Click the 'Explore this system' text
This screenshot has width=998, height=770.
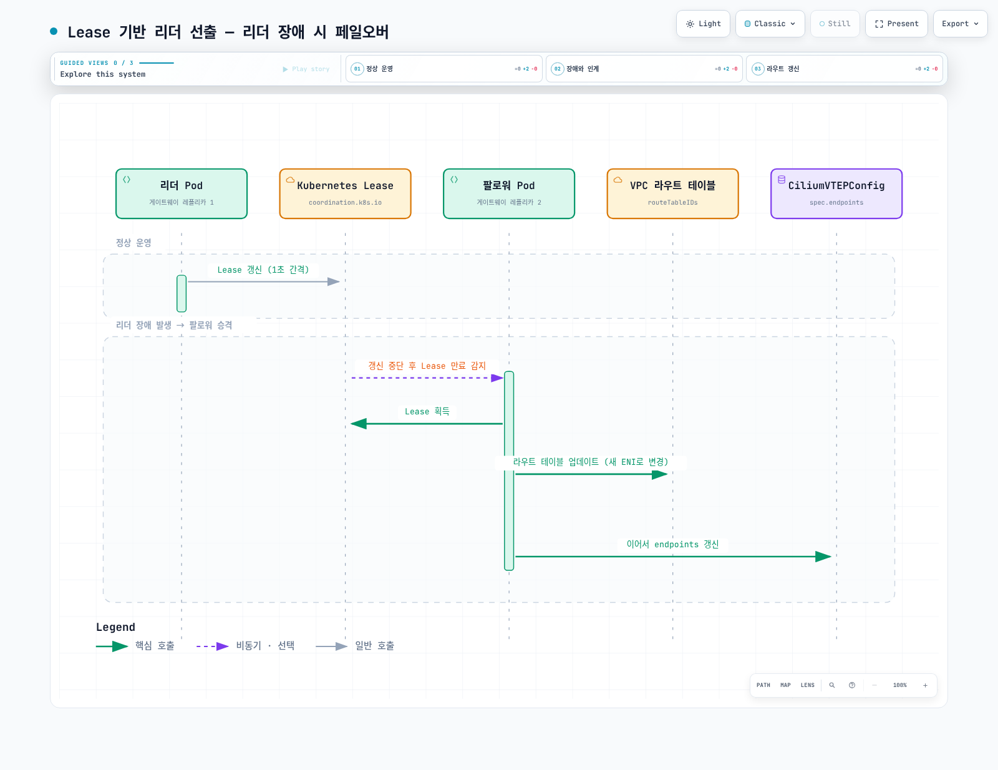(103, 74)
